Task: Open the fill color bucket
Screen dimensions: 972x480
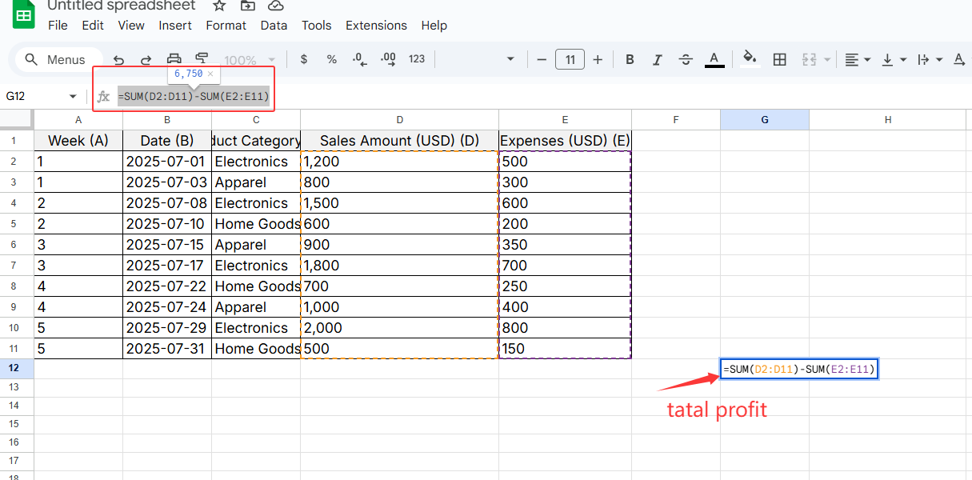Action: pos(750,59)
